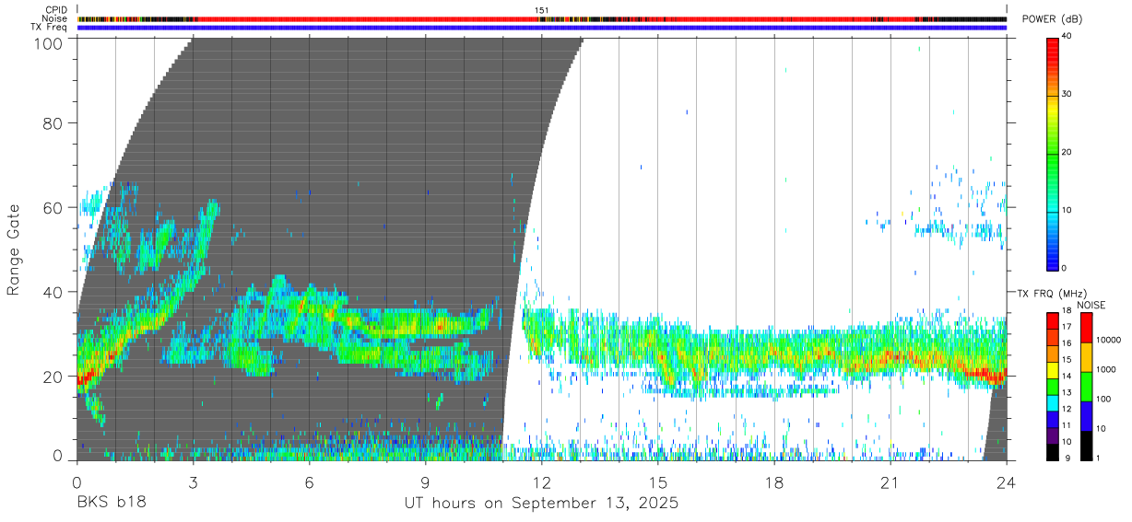Click the 30 tick on power colorbar
This screenshot has width=1132, height=522.
[x=1067, y=95]
